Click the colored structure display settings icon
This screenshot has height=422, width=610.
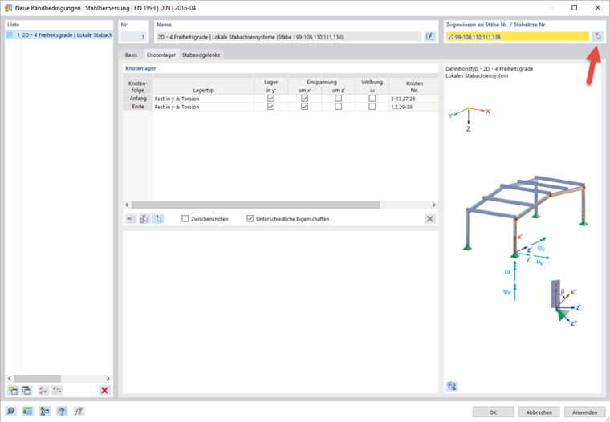45,411
